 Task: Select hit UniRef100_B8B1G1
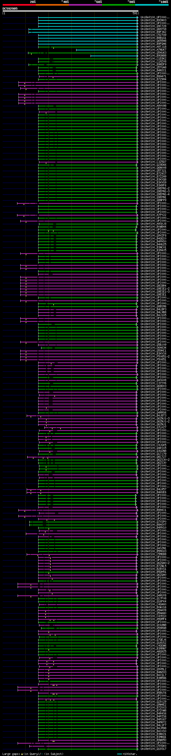point(153,38)
